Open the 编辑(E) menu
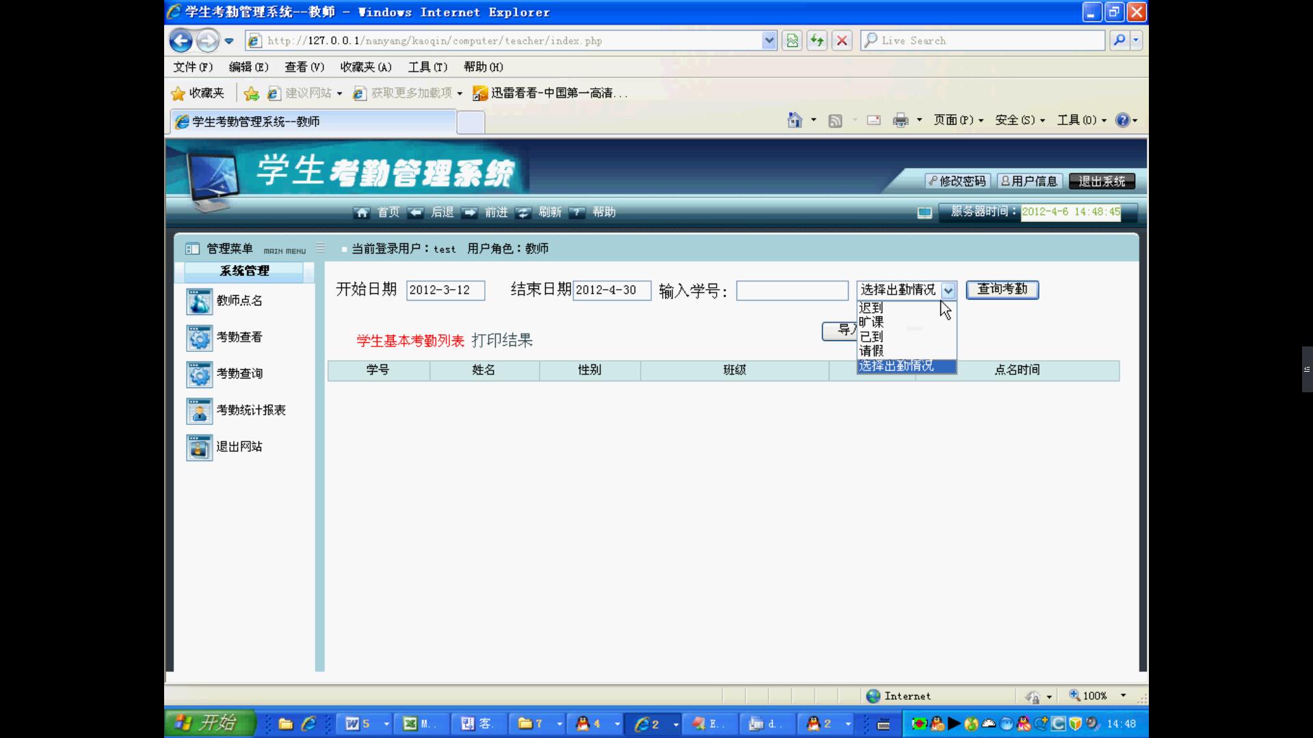This screenshot has width=1313, height=738. 248,67
